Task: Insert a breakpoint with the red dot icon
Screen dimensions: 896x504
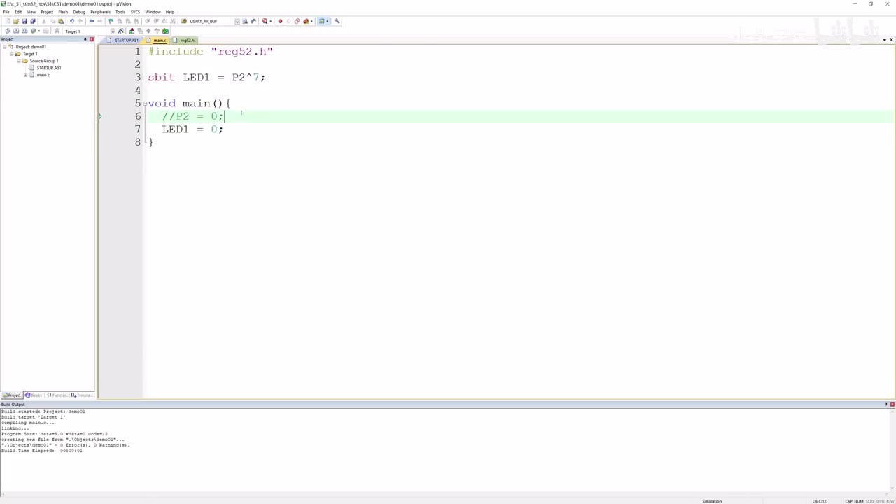Action: click(x=280, y=21)
